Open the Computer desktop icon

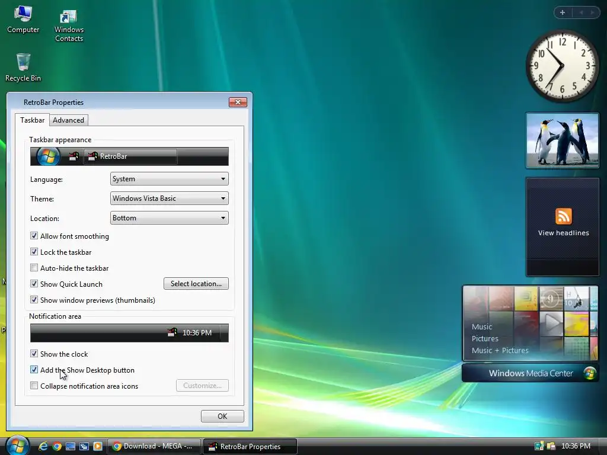pos(23,20)
